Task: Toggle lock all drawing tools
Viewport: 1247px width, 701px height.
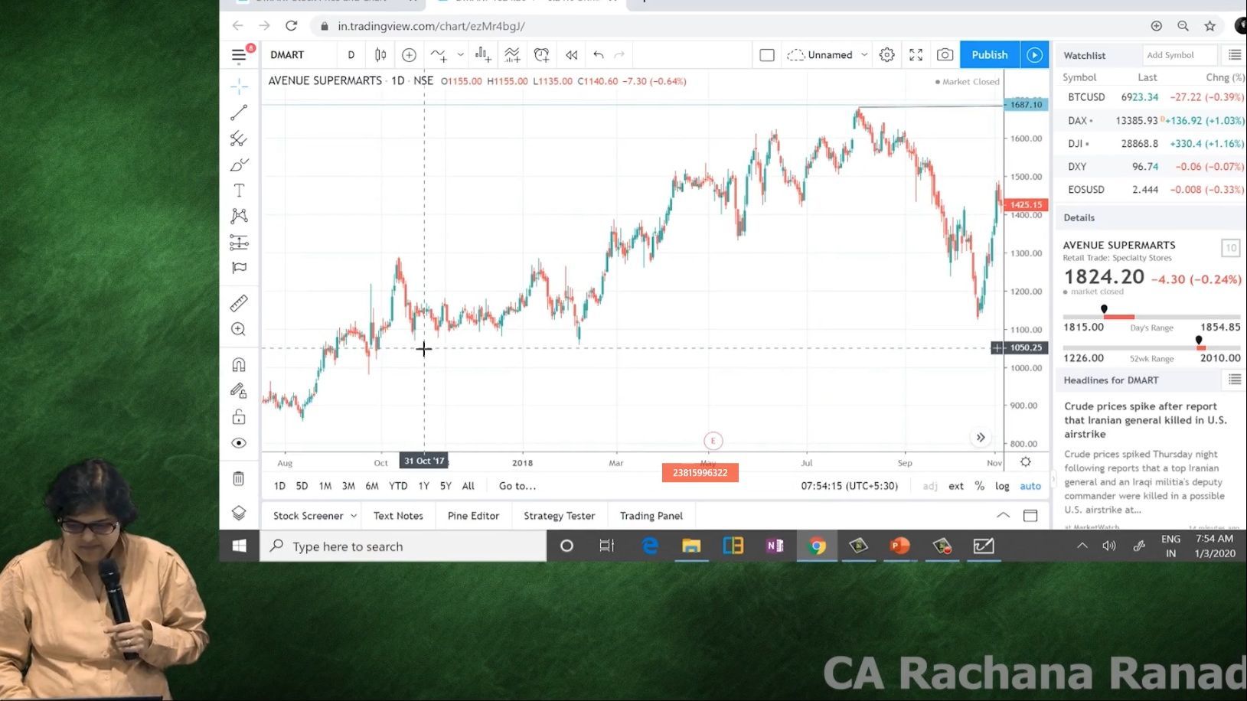Action: (239, 417)
